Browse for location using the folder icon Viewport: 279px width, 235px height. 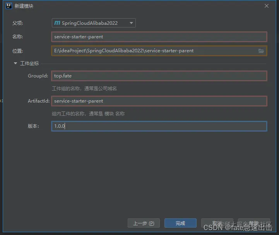click(x=261, y=51)
